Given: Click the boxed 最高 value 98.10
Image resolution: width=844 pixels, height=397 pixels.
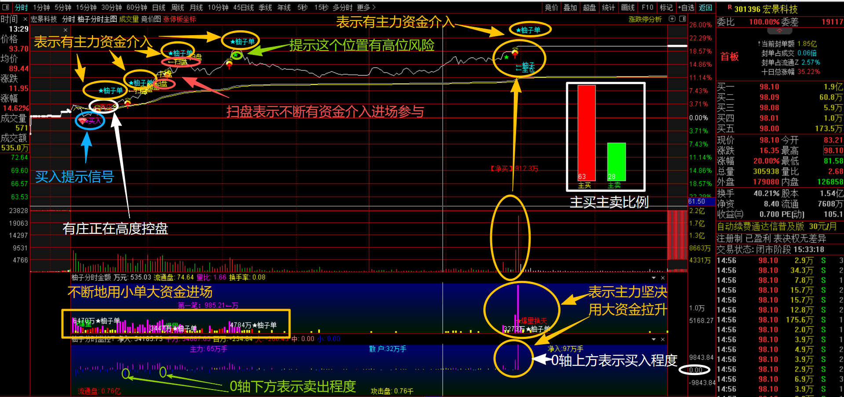Looking at the screenshot, I should (833, 151).
